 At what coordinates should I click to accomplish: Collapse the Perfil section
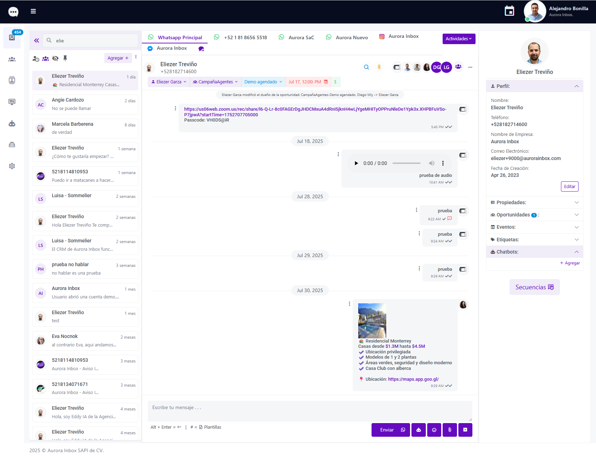[534, 86]
